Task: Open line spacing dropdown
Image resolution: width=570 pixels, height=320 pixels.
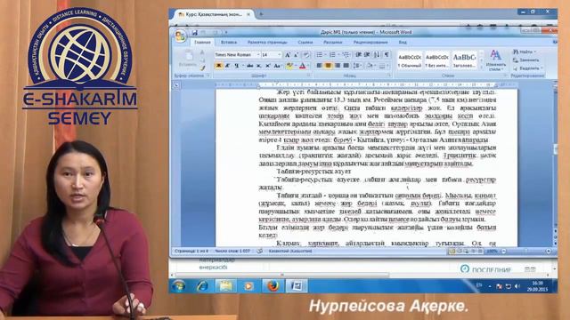Action: point(357,66)
